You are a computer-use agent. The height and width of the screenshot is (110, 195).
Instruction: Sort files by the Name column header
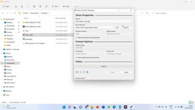(x=26, y=18)
